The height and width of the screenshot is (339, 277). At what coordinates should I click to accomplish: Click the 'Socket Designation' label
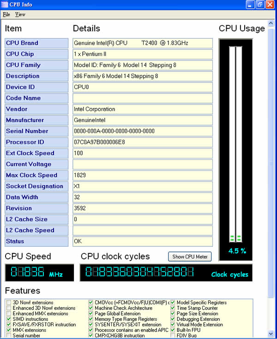[35, 186]
